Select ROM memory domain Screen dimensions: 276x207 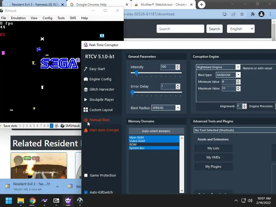click(154, 144)
